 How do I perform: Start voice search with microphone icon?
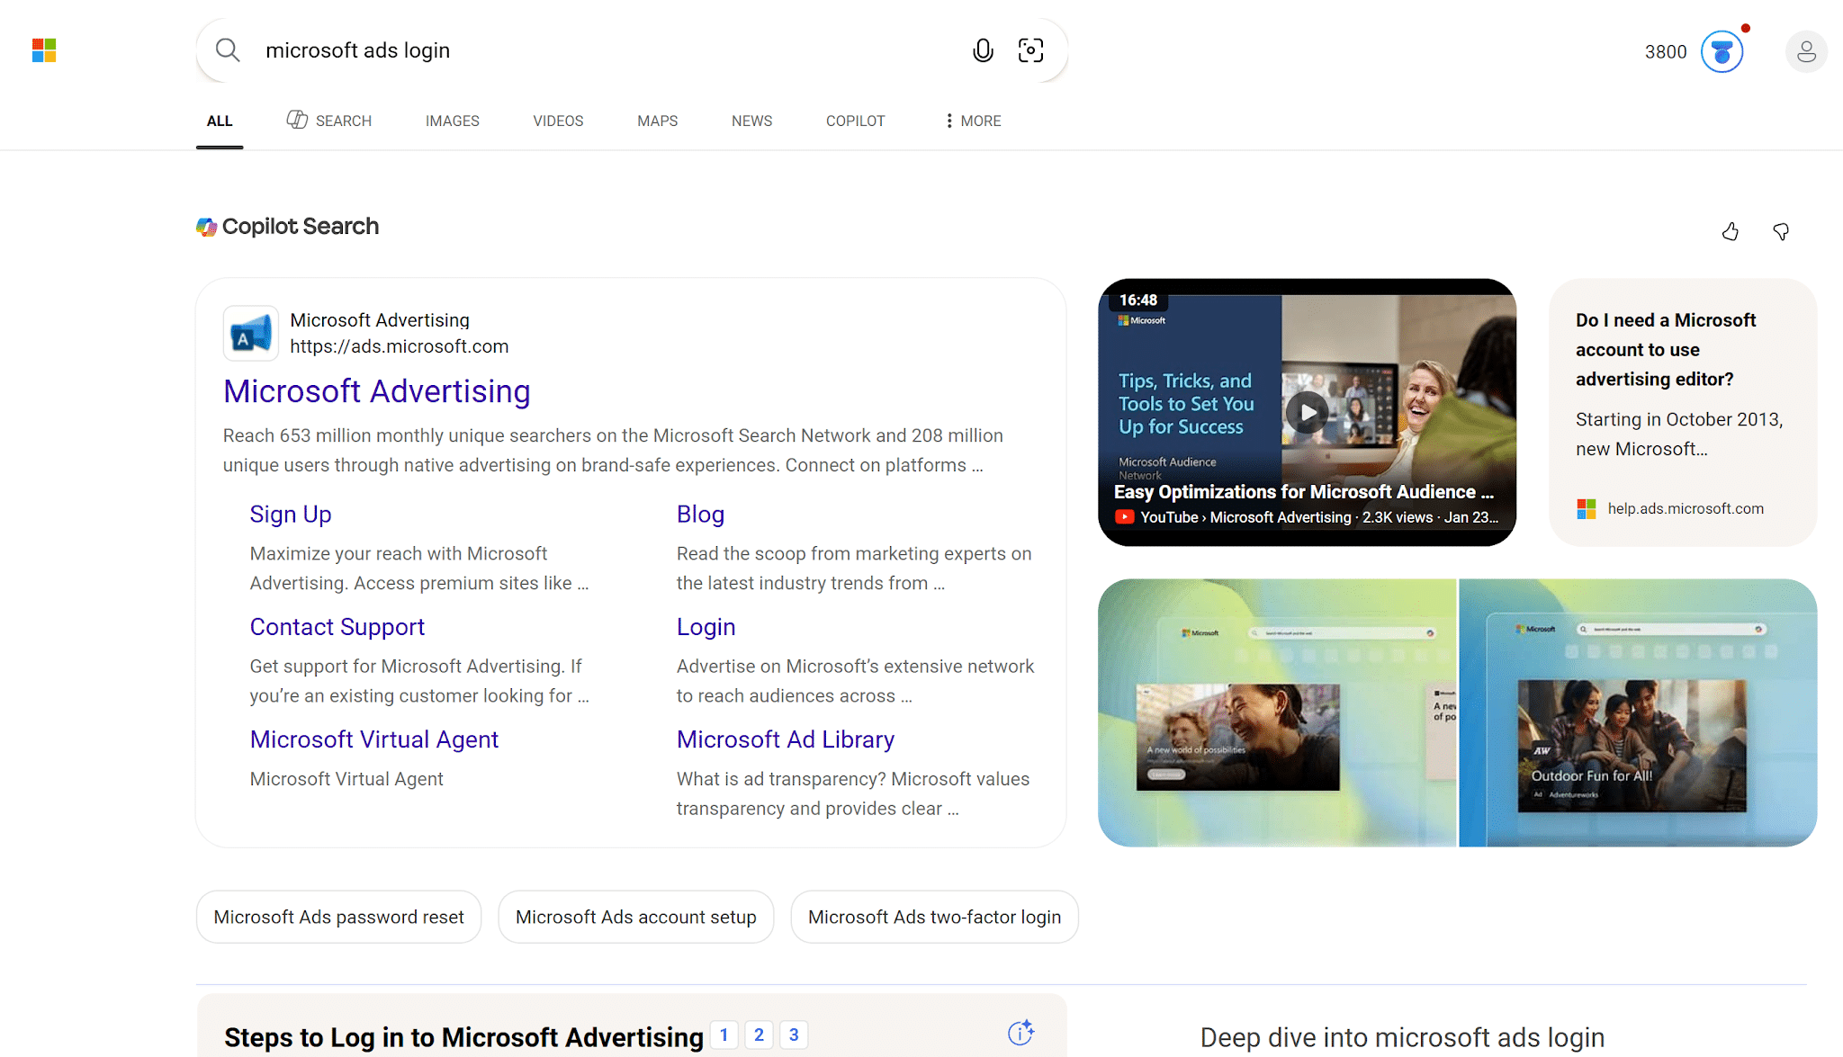pyautogui.click(x=983, y=50)
